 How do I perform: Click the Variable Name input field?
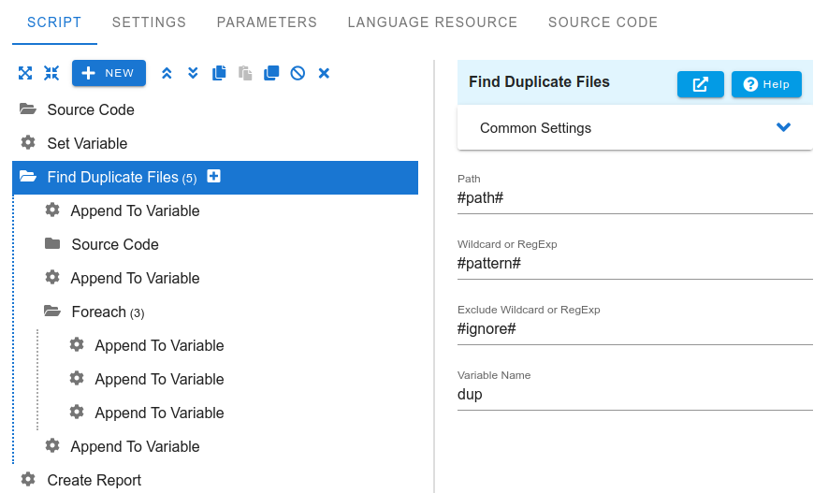point(634,394)
